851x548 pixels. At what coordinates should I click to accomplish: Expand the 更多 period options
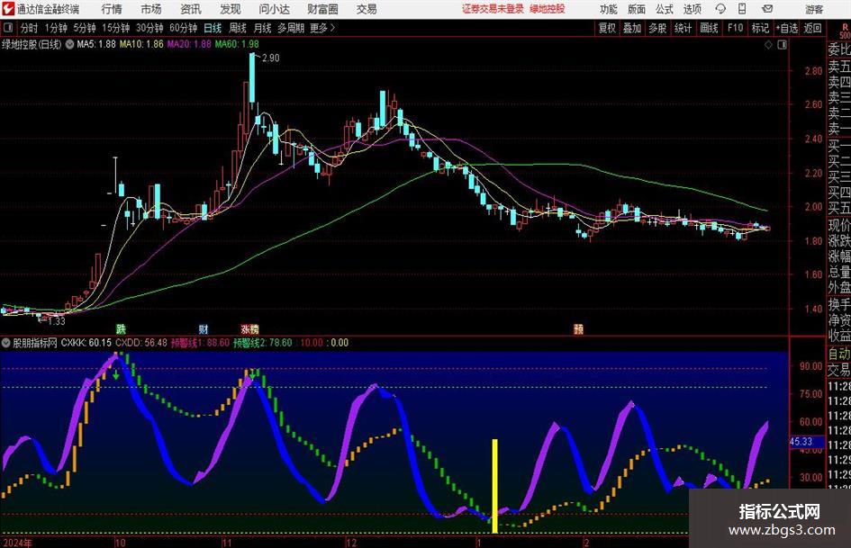click(x=322, y=28)
